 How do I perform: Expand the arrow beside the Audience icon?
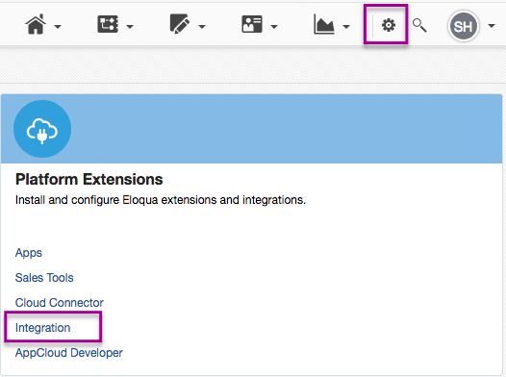point(274,27)
